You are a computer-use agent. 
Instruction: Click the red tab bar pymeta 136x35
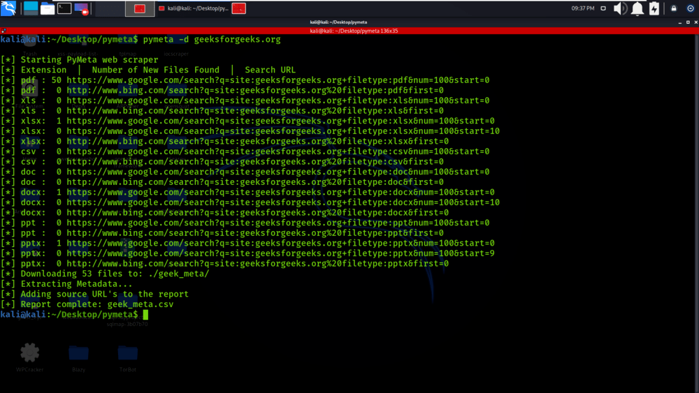coord(354,31)
